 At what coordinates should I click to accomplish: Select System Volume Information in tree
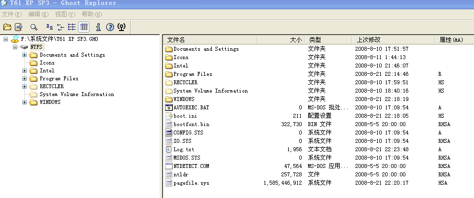77,95
